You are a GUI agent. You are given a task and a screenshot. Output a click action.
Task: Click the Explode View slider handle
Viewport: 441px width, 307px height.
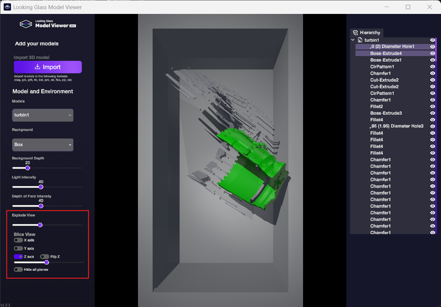pyautogui.click(x=40, y=225)
